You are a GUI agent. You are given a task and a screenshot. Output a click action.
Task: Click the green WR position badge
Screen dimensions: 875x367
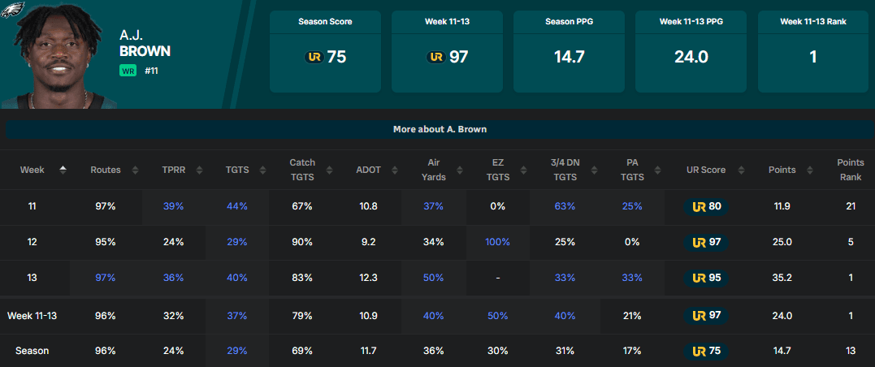128,71
